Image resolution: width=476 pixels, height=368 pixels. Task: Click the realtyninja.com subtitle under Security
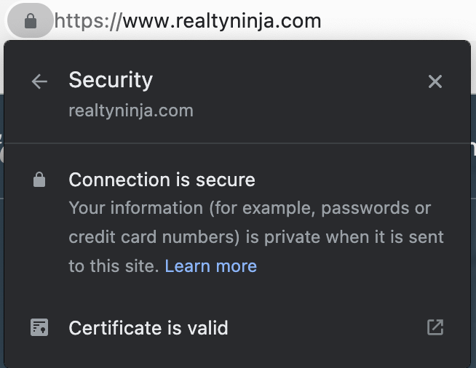coord(131,111)
